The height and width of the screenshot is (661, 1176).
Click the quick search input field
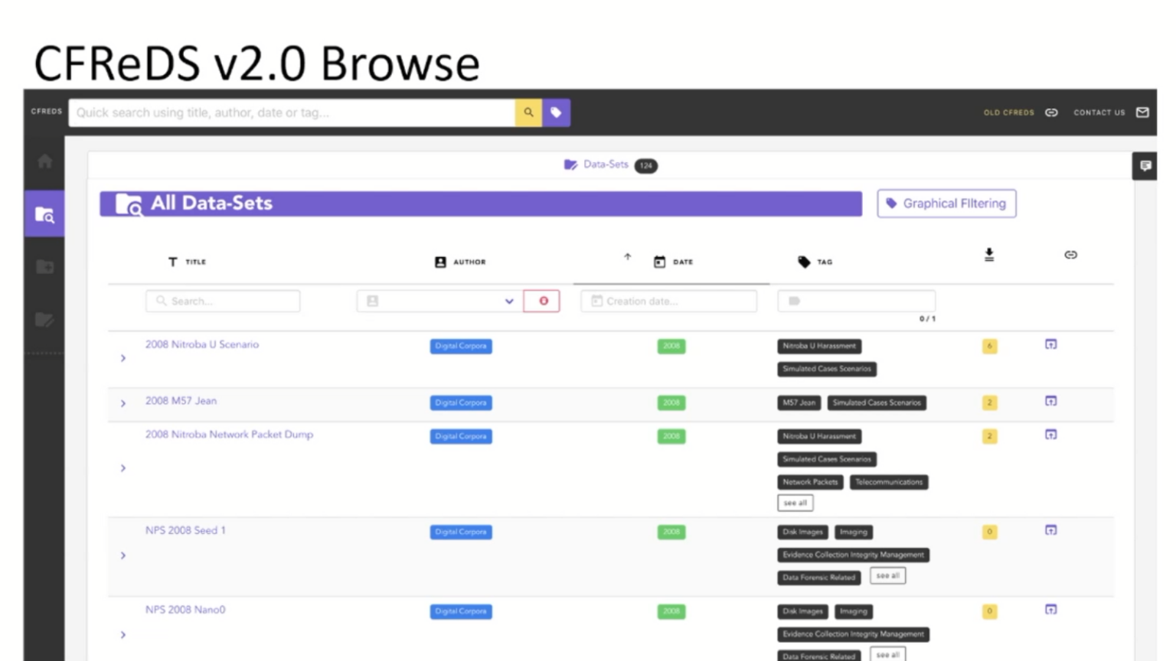point(291,112)
